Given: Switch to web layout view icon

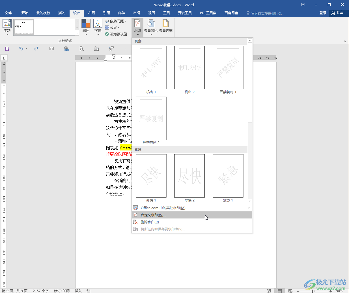Looking at the screenshot, I should click(x=290, y=291).
